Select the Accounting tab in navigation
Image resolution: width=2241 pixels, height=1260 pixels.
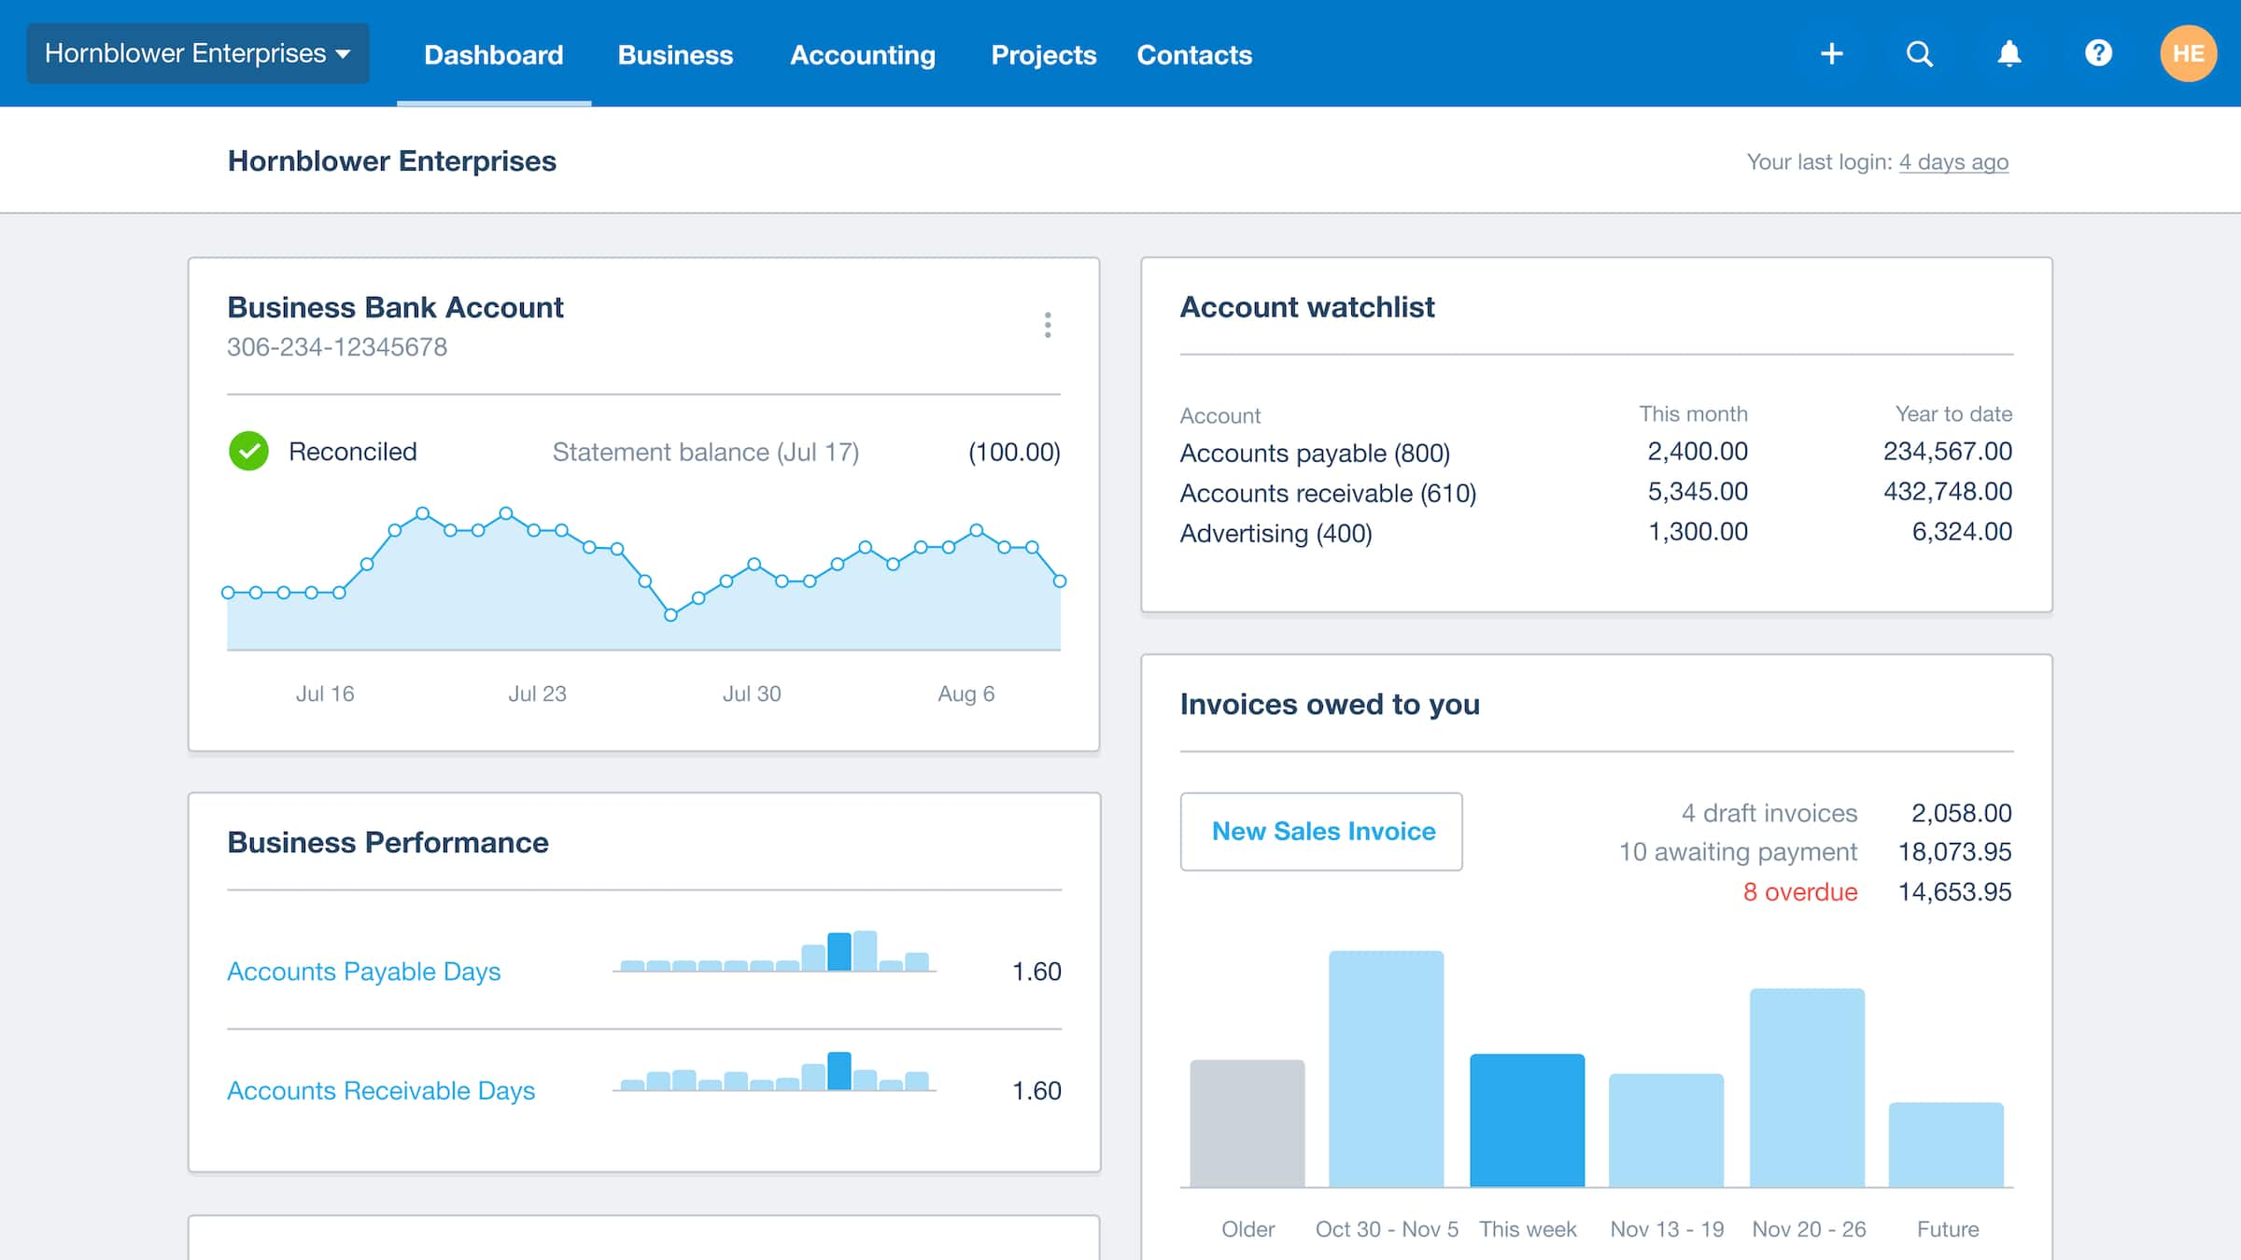pyautogui.click(x=862, y=54)
